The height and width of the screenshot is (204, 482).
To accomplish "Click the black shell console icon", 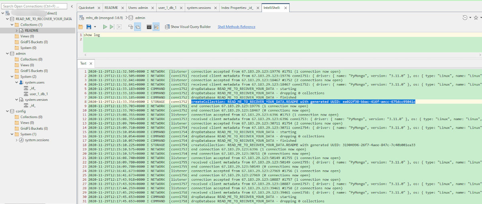I will click(149, 27).
